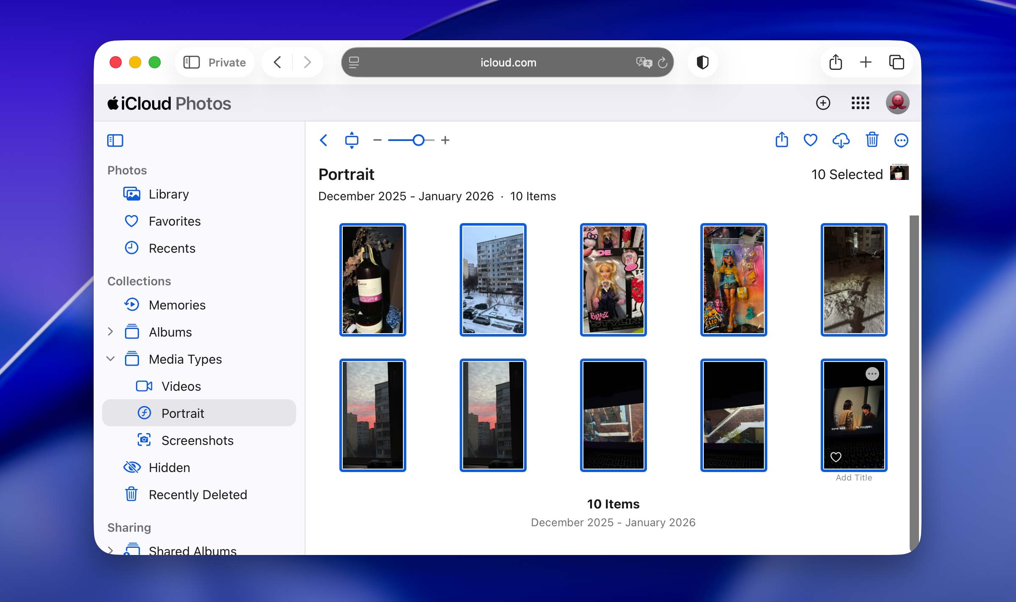Zoom out thumbnails with the minus icon
The width and height of the screenshot is (1016, 602).
[377, 140]
